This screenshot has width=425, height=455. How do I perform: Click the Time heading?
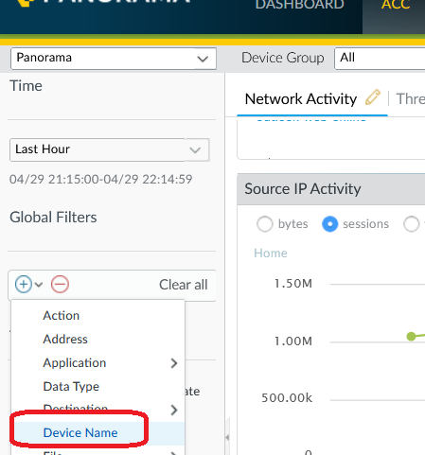click(26, 86)
